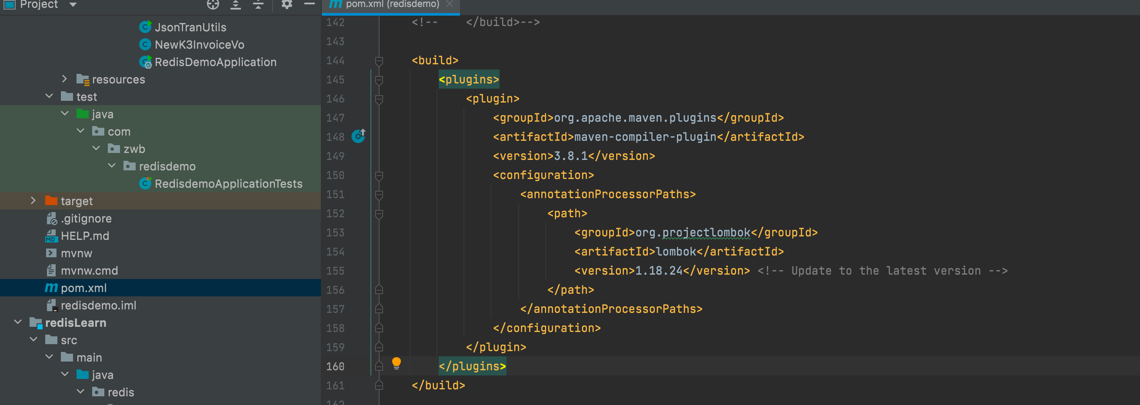The height and width of the screenshot is (405, 1140).
Task: Click line number 153 in the gutter
Action: 335,232
